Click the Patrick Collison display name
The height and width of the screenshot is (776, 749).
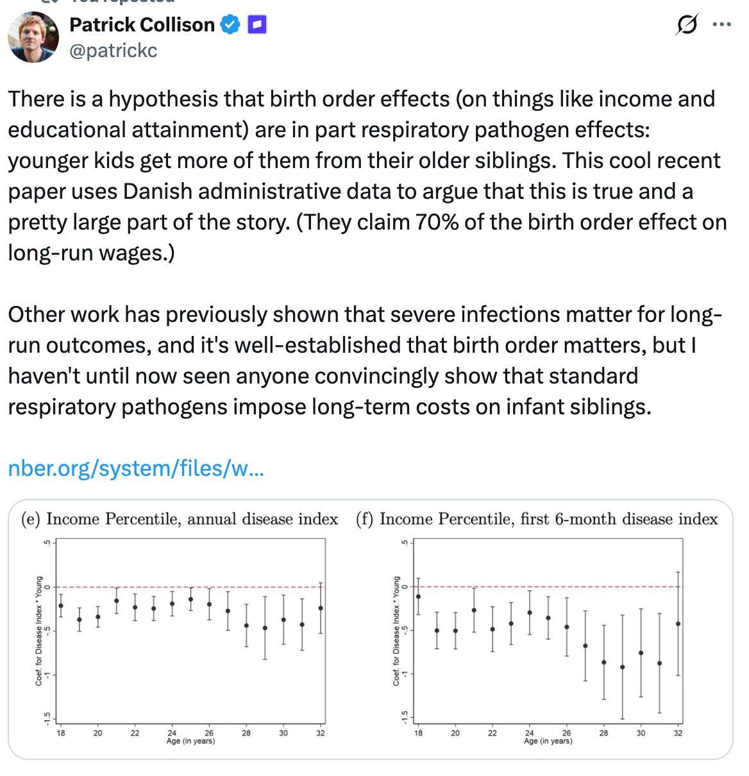[142, 25]
